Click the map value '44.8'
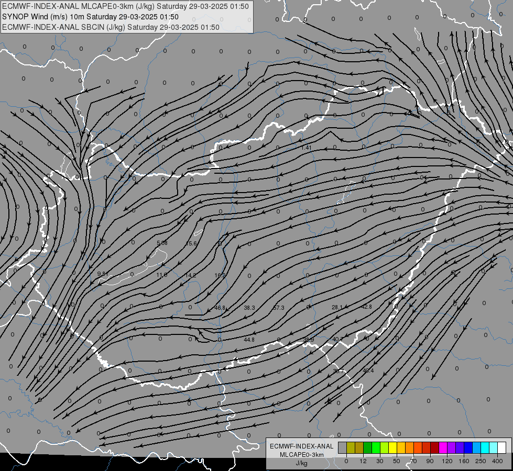This screenshot has width=513, height=471. pyautogui.click(x=249, y=340)
